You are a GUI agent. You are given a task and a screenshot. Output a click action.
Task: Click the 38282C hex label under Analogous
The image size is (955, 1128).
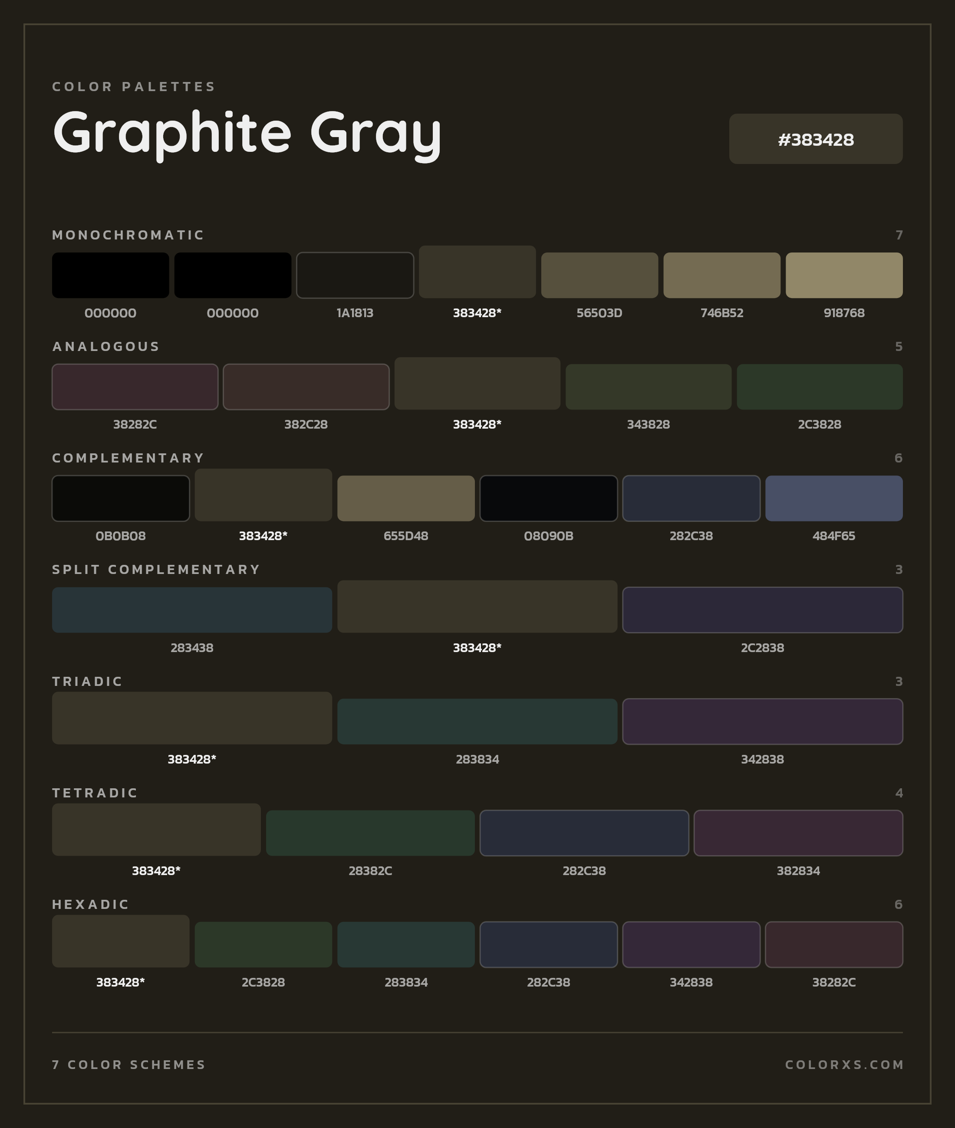[135, 424]
